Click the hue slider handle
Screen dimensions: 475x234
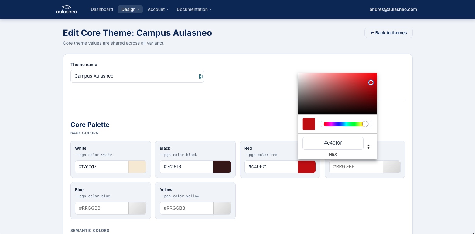(365, 124)
